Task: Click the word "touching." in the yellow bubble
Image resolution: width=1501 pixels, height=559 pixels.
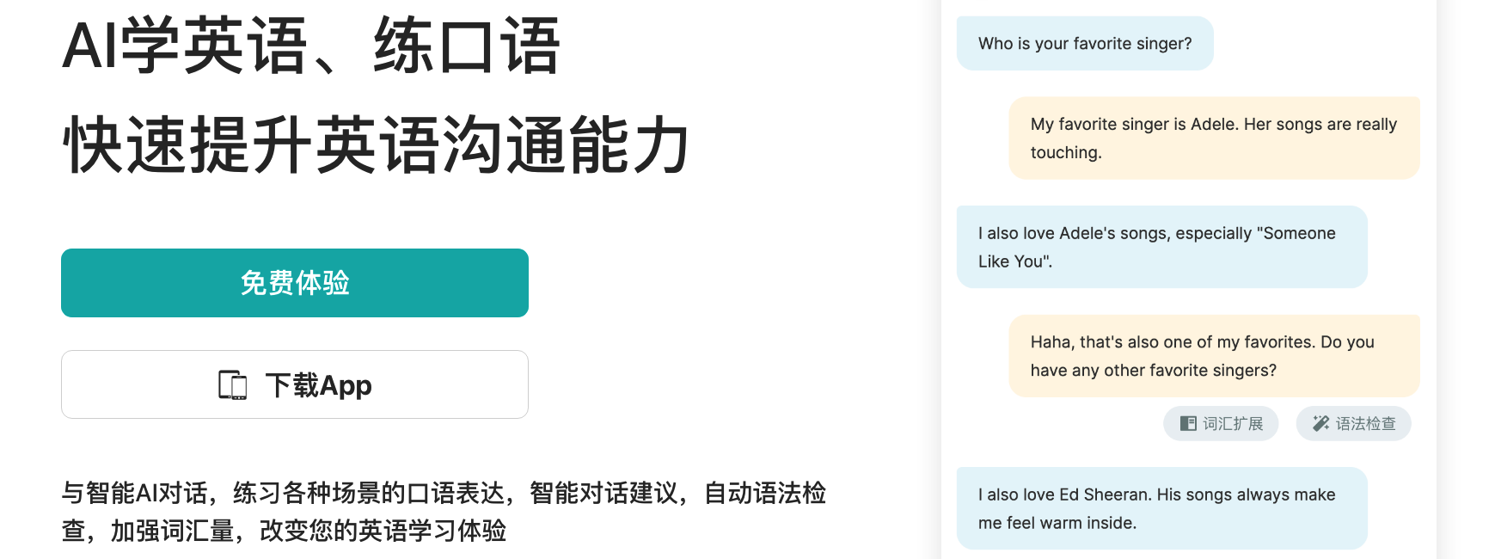Action: (1066, 152)
